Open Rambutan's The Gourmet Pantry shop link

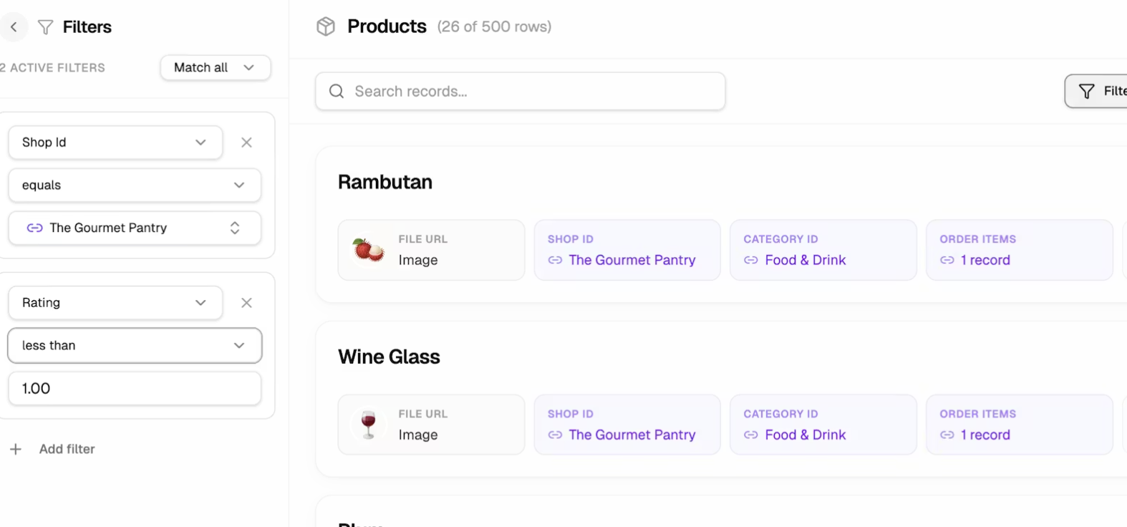coord(632,260)
